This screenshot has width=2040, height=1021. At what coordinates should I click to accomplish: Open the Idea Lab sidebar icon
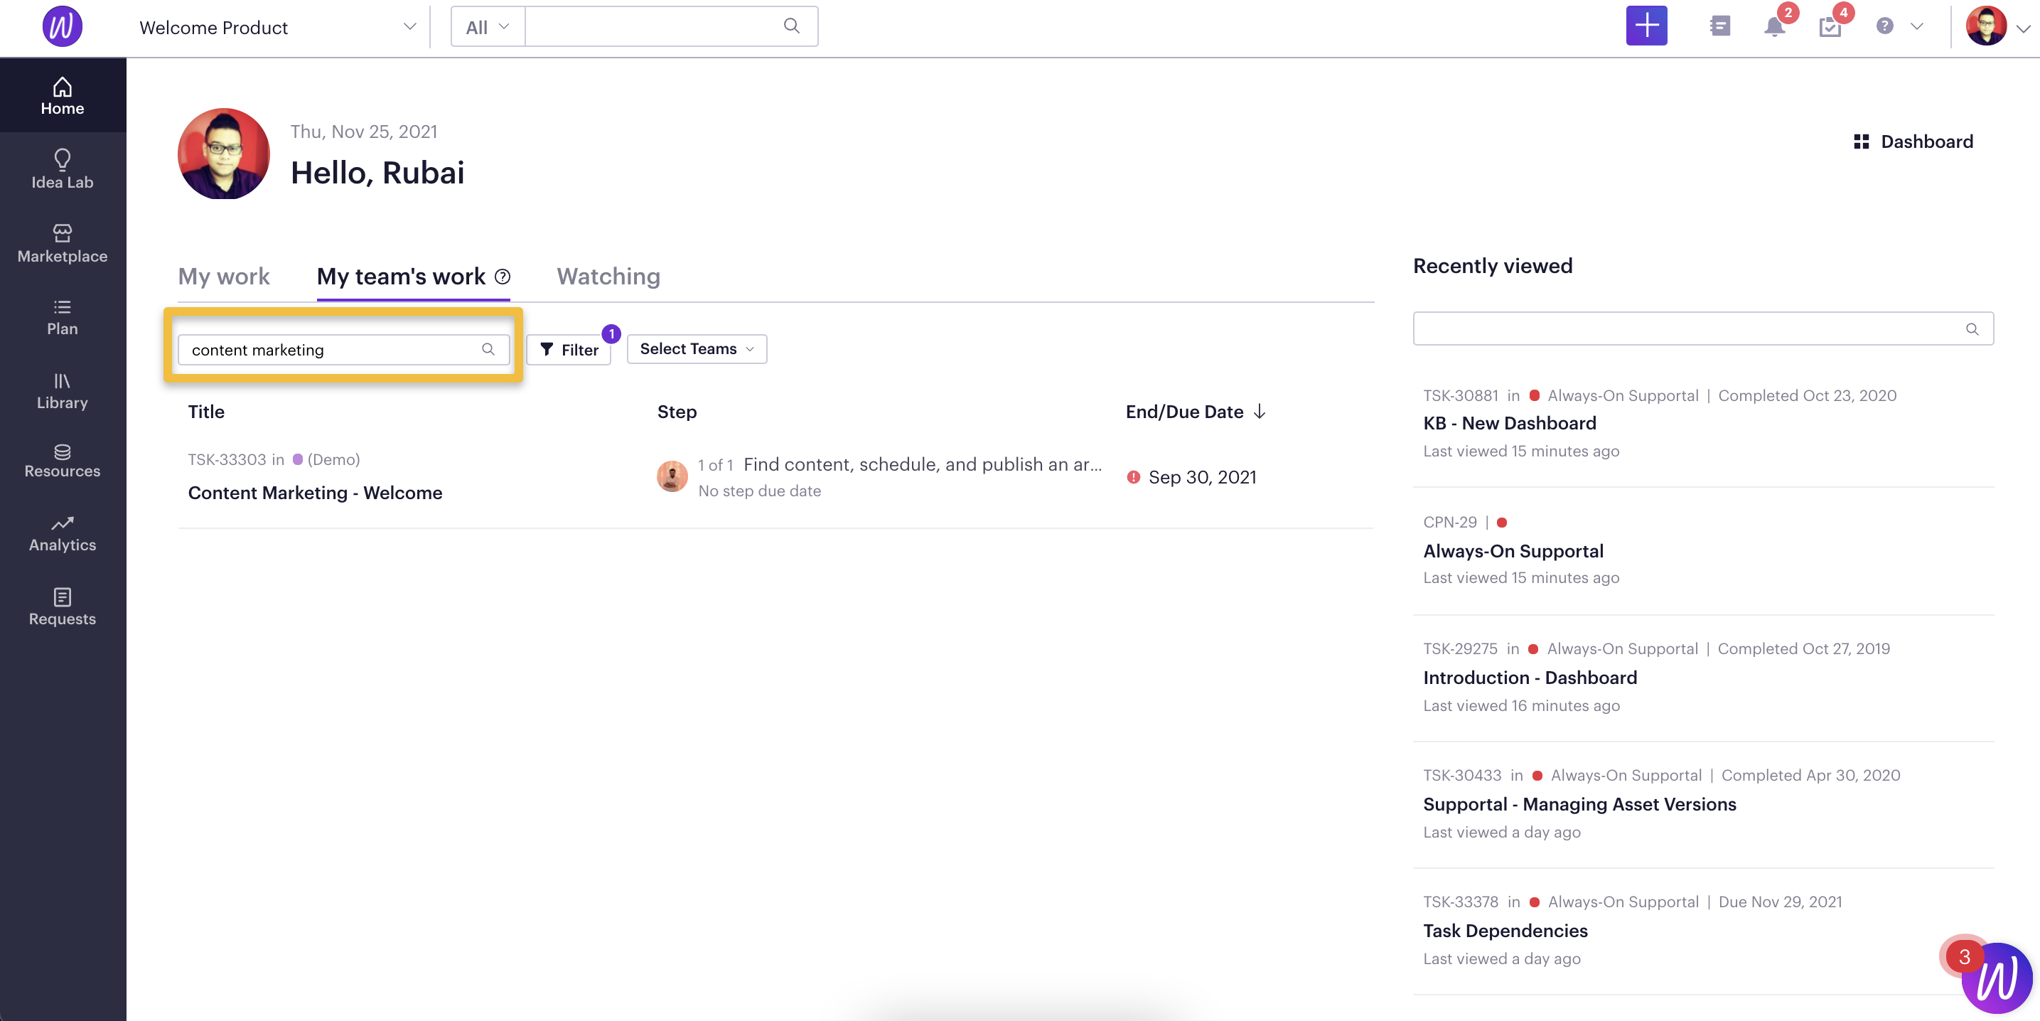tap(62, 159)
